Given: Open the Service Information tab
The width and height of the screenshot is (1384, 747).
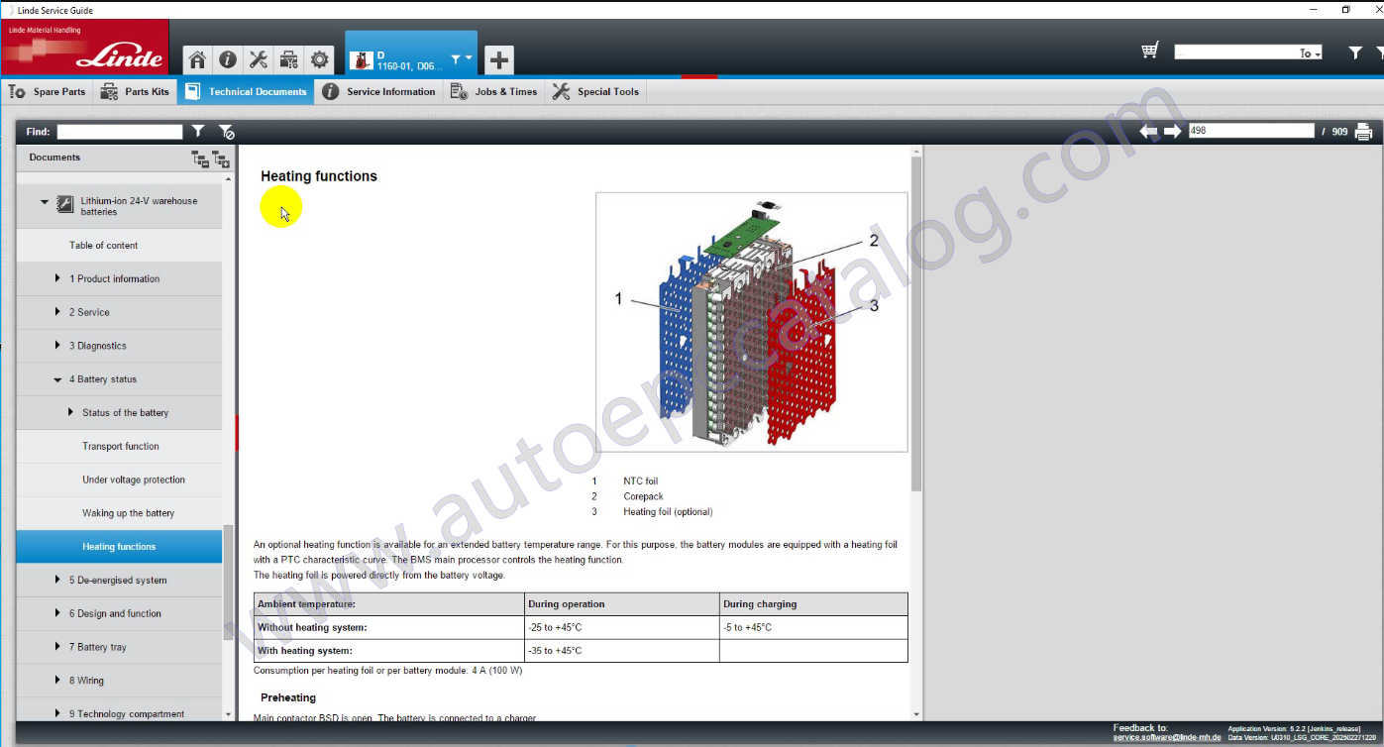Looking at the screenshot, I should tap(378, 92).
